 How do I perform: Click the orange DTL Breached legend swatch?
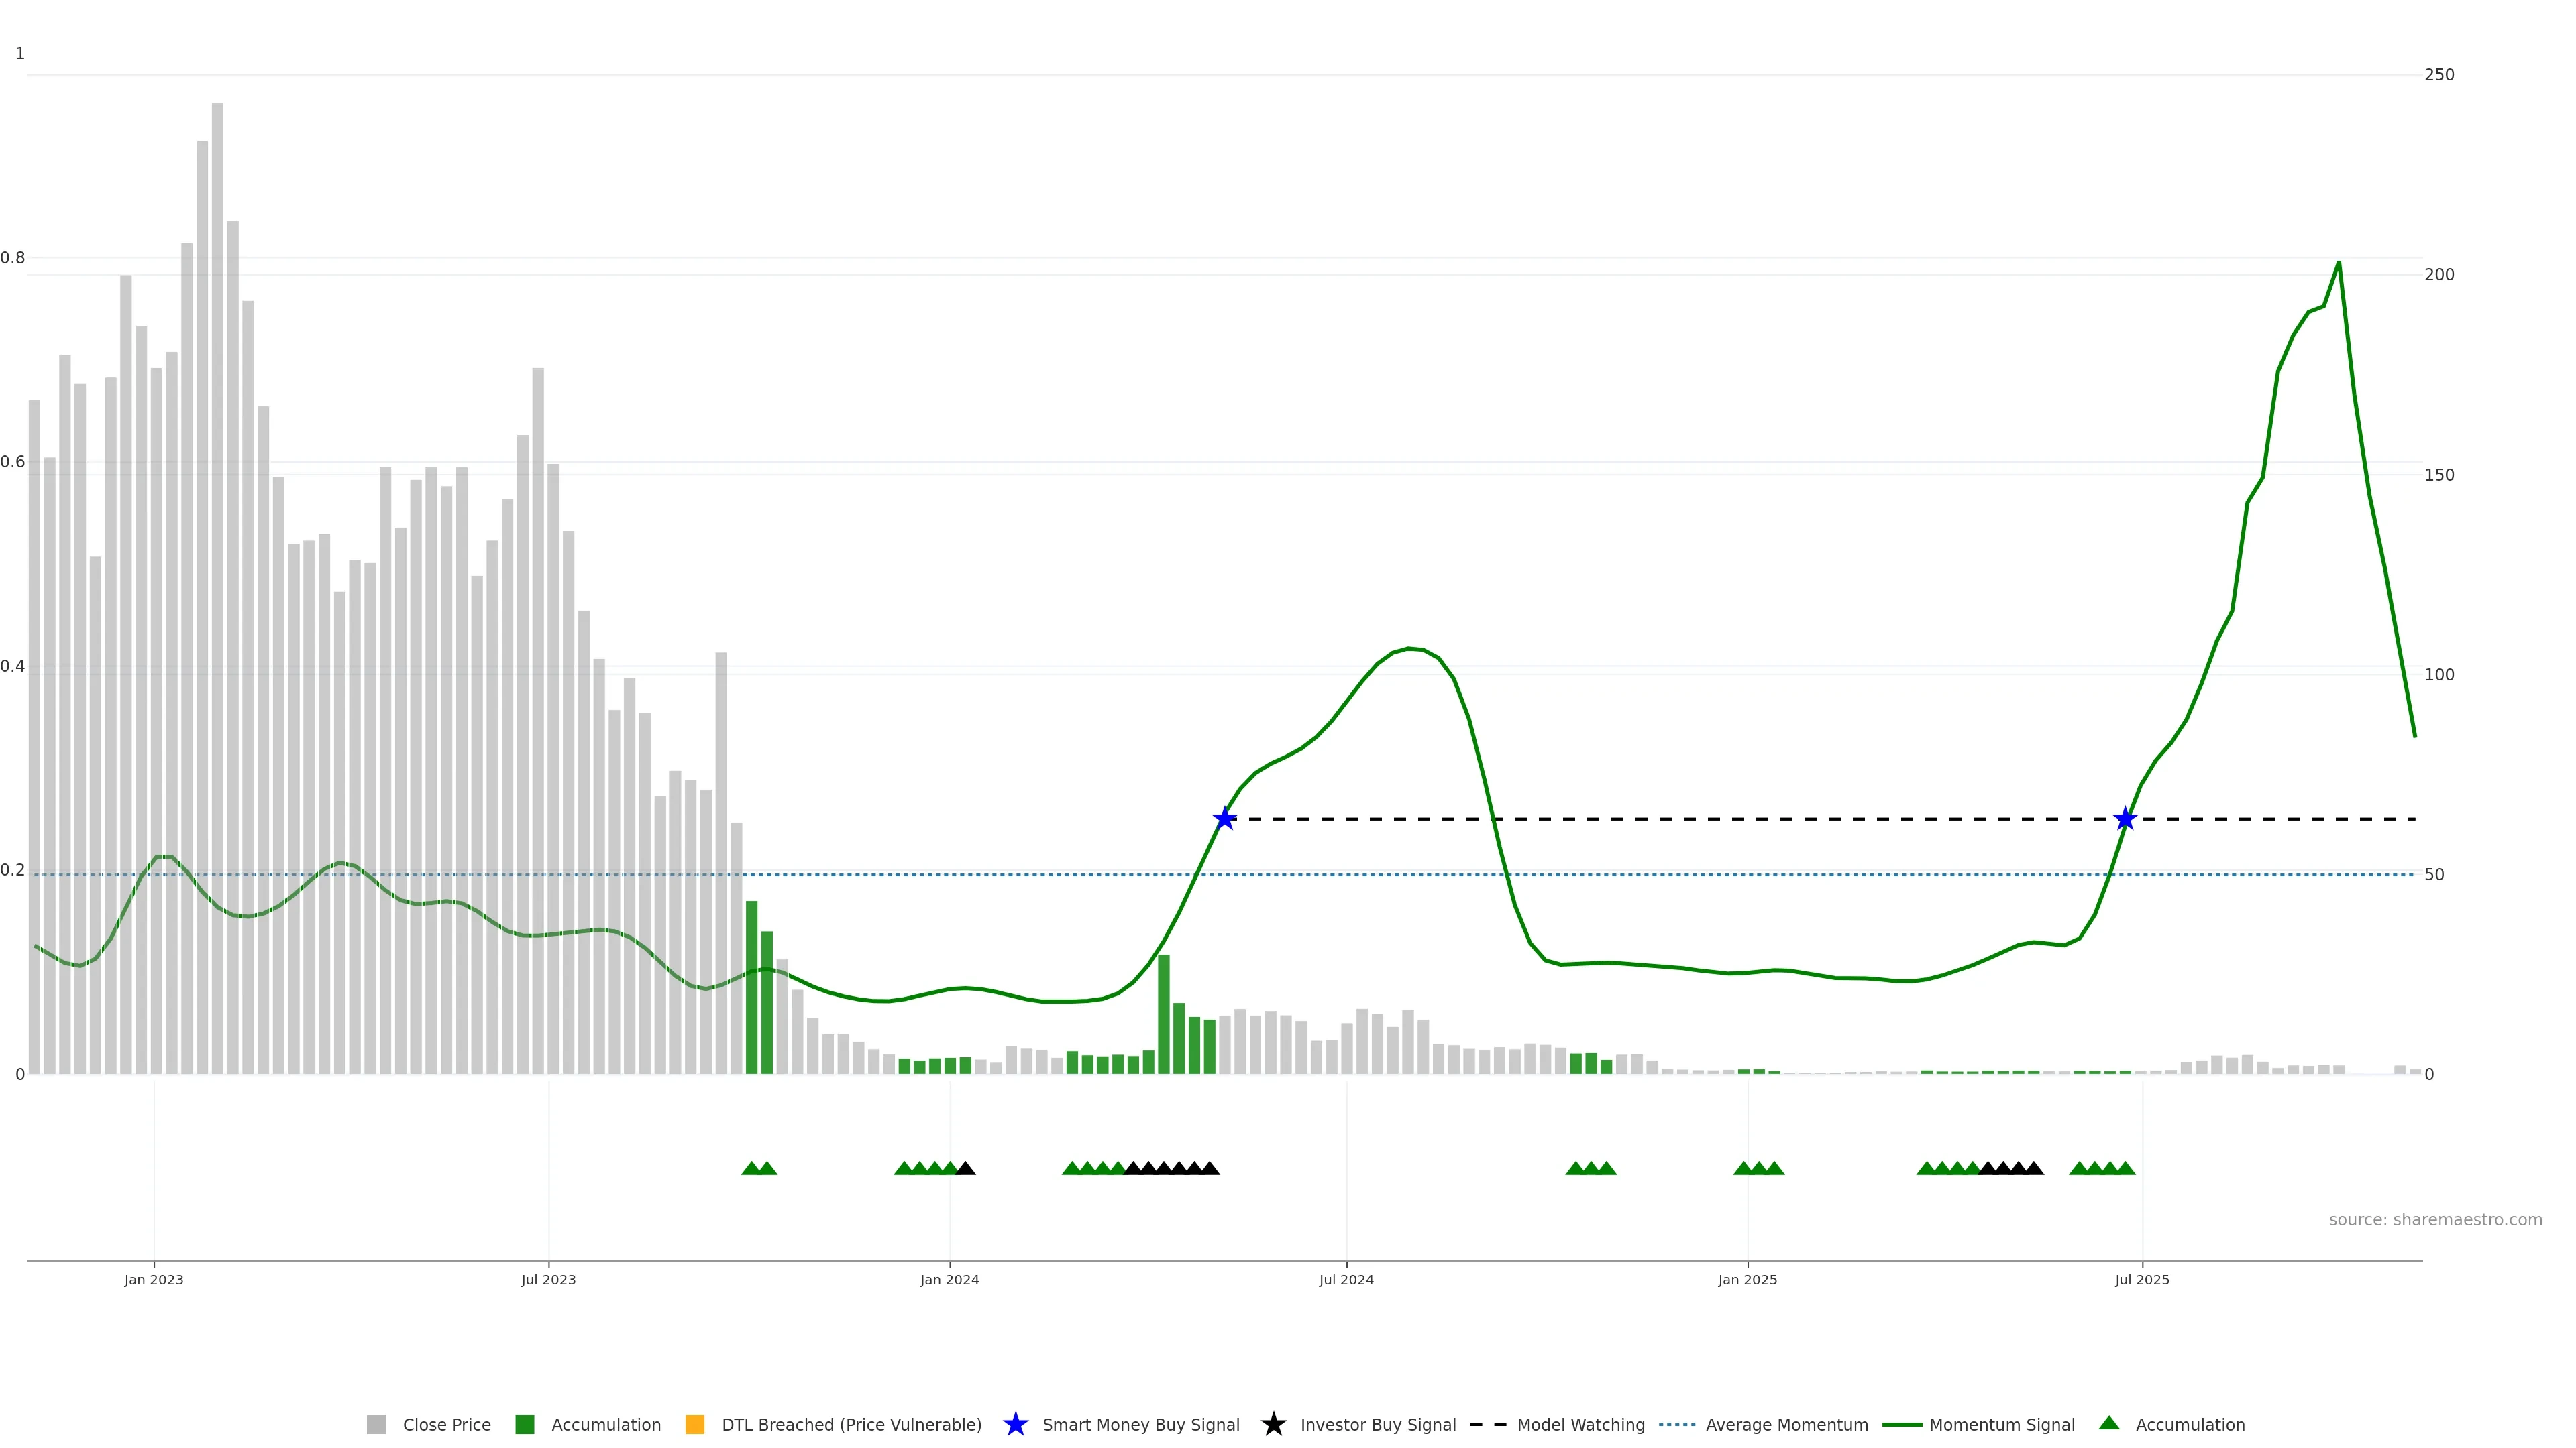coord(694,1424)
